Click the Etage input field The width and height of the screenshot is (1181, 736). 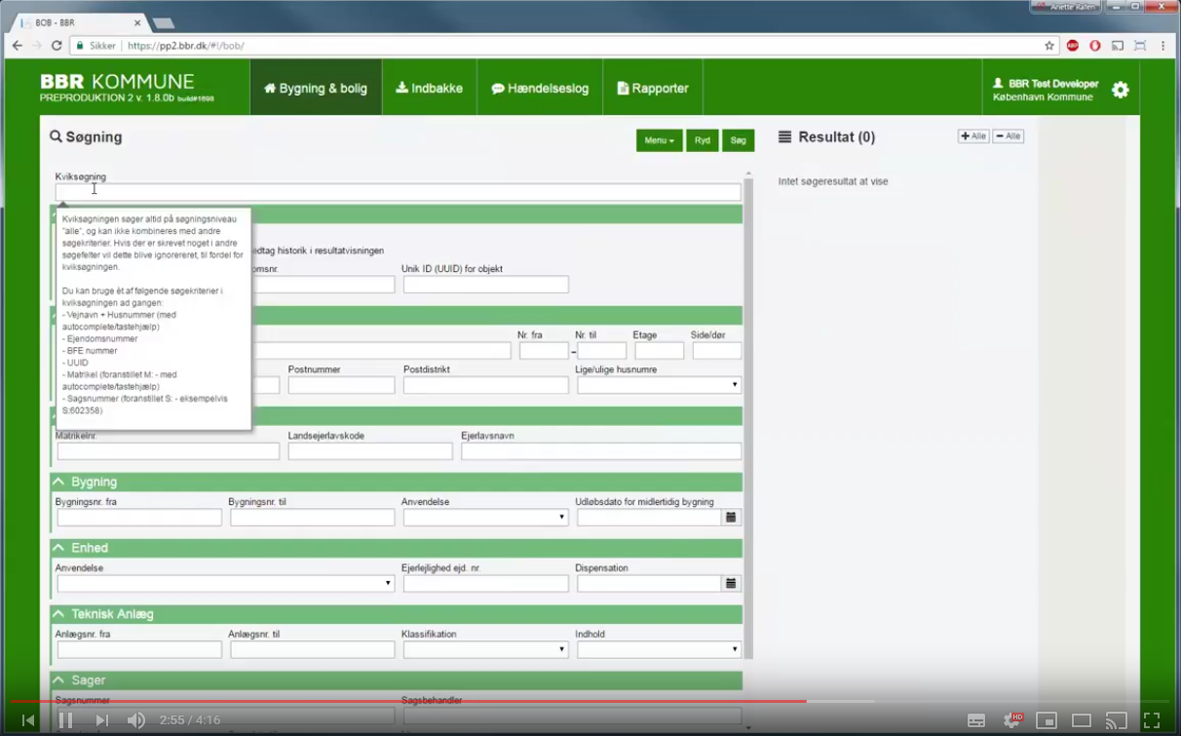pos(660,351)
